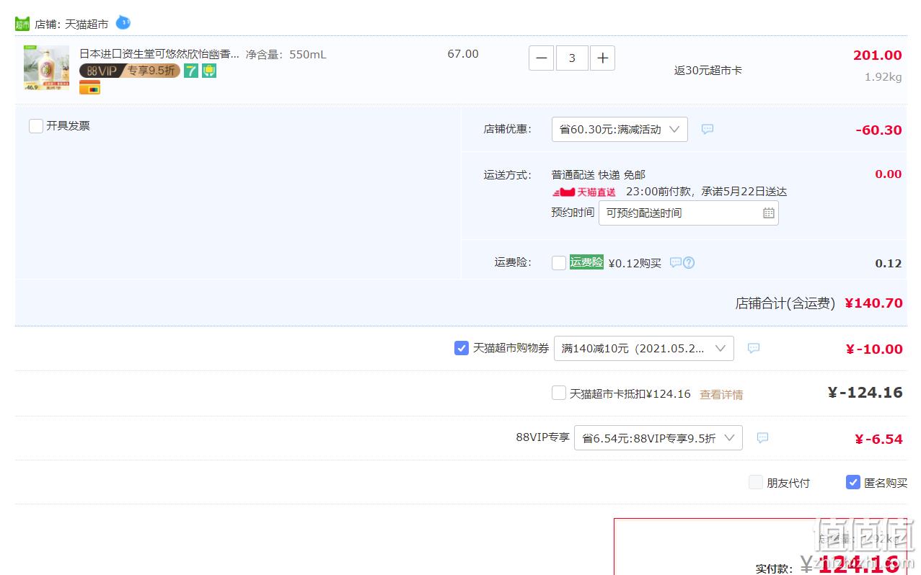
Task: Click the card deduction amount ¥-124.16
Action: click(x=865, y=393)
